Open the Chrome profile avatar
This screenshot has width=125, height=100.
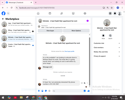tap(118, 8)
